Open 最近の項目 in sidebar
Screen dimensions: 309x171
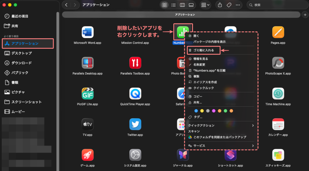pyautogui.click(x=19, y=16)
